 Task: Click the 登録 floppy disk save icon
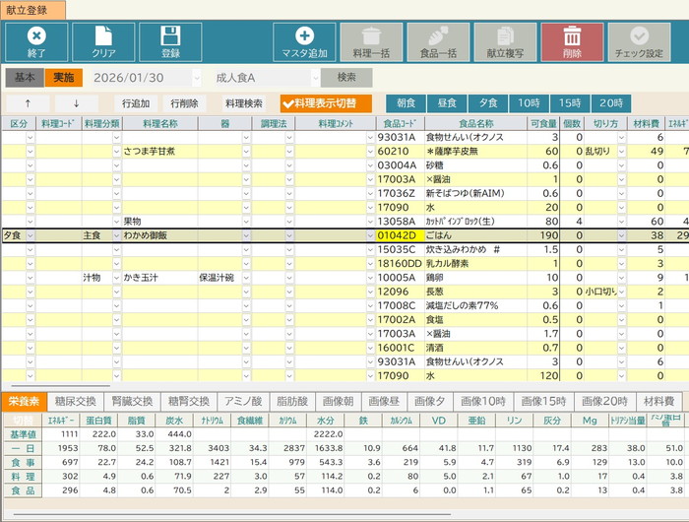coord(170,42)
